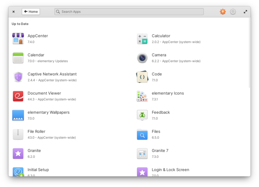Image resolution: width=259 pixels, height=187 pixels.
Task: Click the Feedback bug icon
Action: [x=142, y=115]
